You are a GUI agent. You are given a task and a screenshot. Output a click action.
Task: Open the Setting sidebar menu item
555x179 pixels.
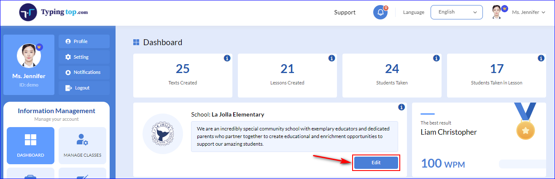tap(84, 57)
